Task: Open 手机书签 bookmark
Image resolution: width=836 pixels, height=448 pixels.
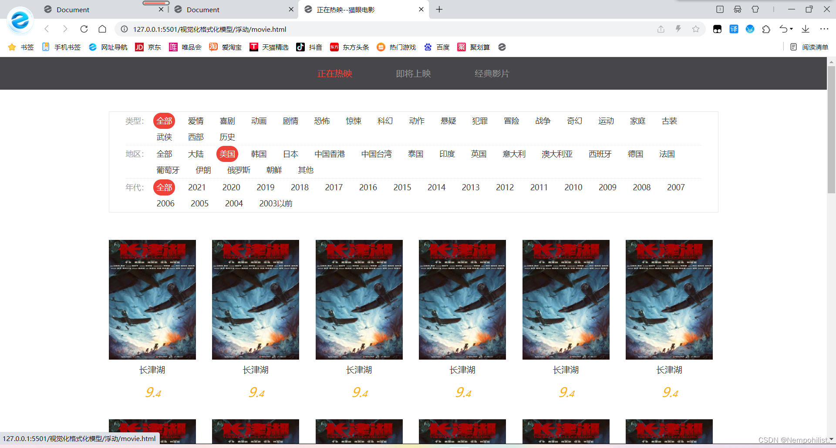Action: pos(61,47)
